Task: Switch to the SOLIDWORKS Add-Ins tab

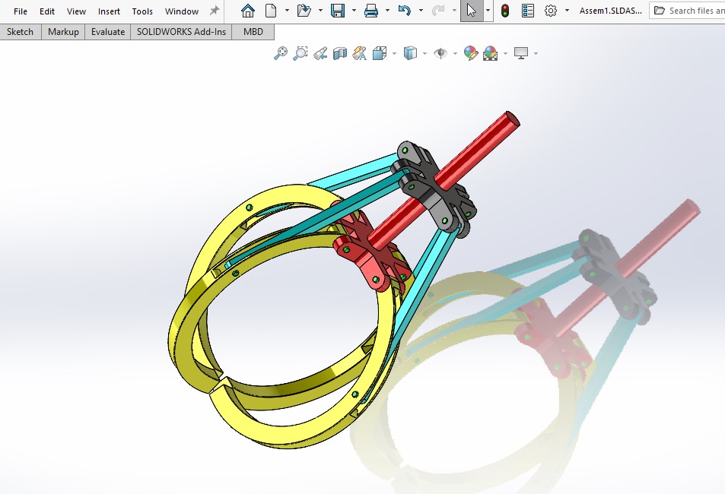Action: [x=181, y=32]
